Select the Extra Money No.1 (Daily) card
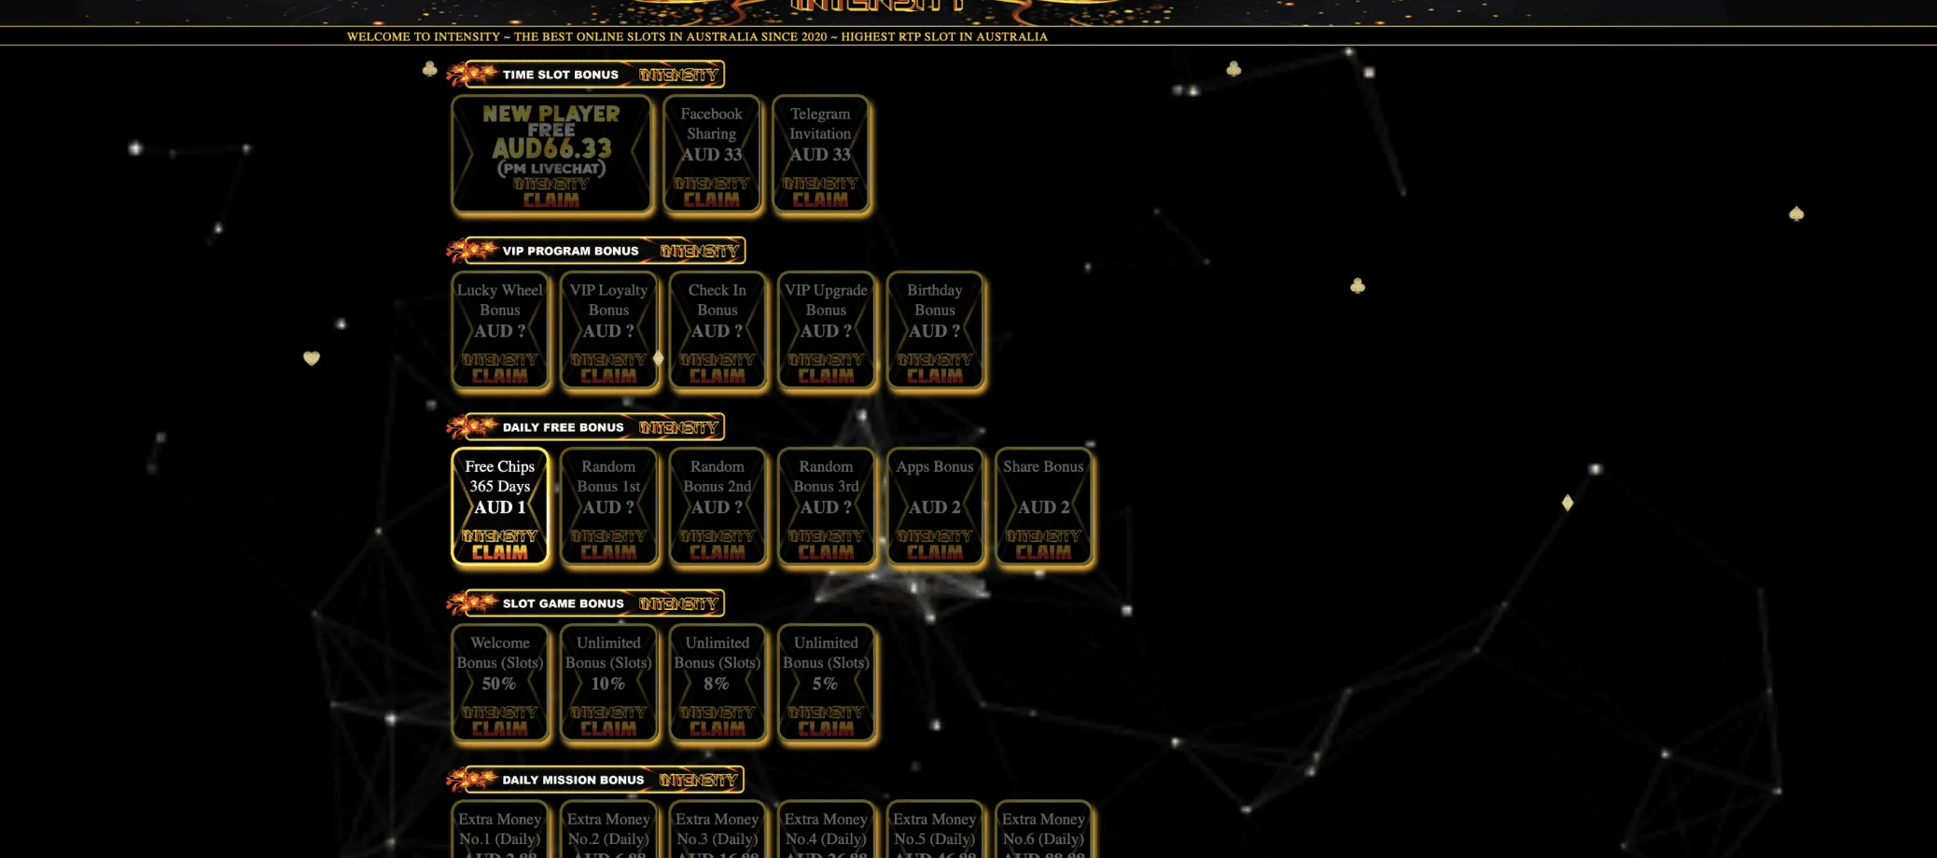This screenshot has height=858, width=1937. click(x=500, y=828)
